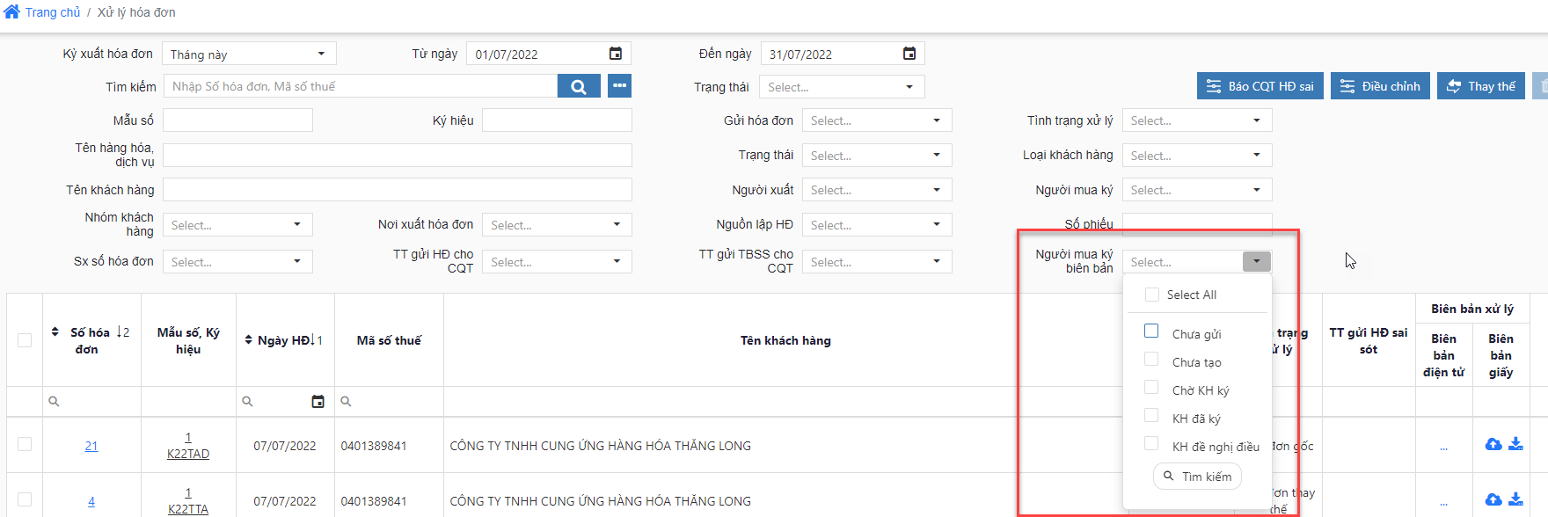Click the magnifier search button next to Tìm kiếm
Image resolution: width=1548 pixels, height=517 pixels.
(579, 86)
